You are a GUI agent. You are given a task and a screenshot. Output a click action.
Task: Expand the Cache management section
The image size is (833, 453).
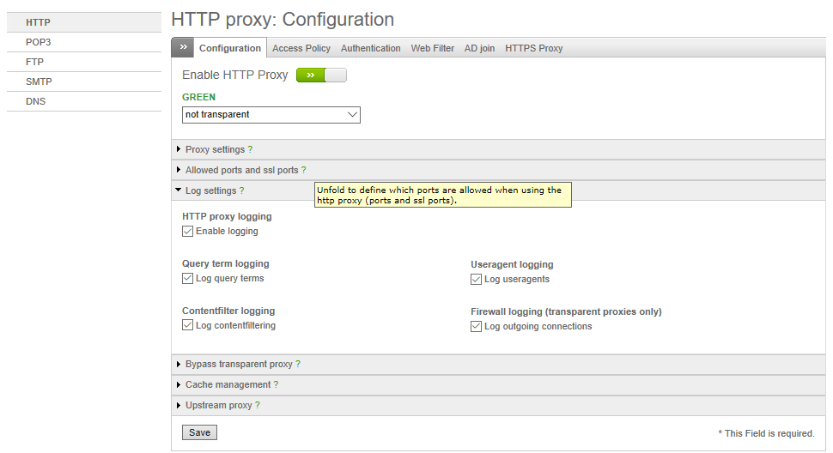(498, 384)
